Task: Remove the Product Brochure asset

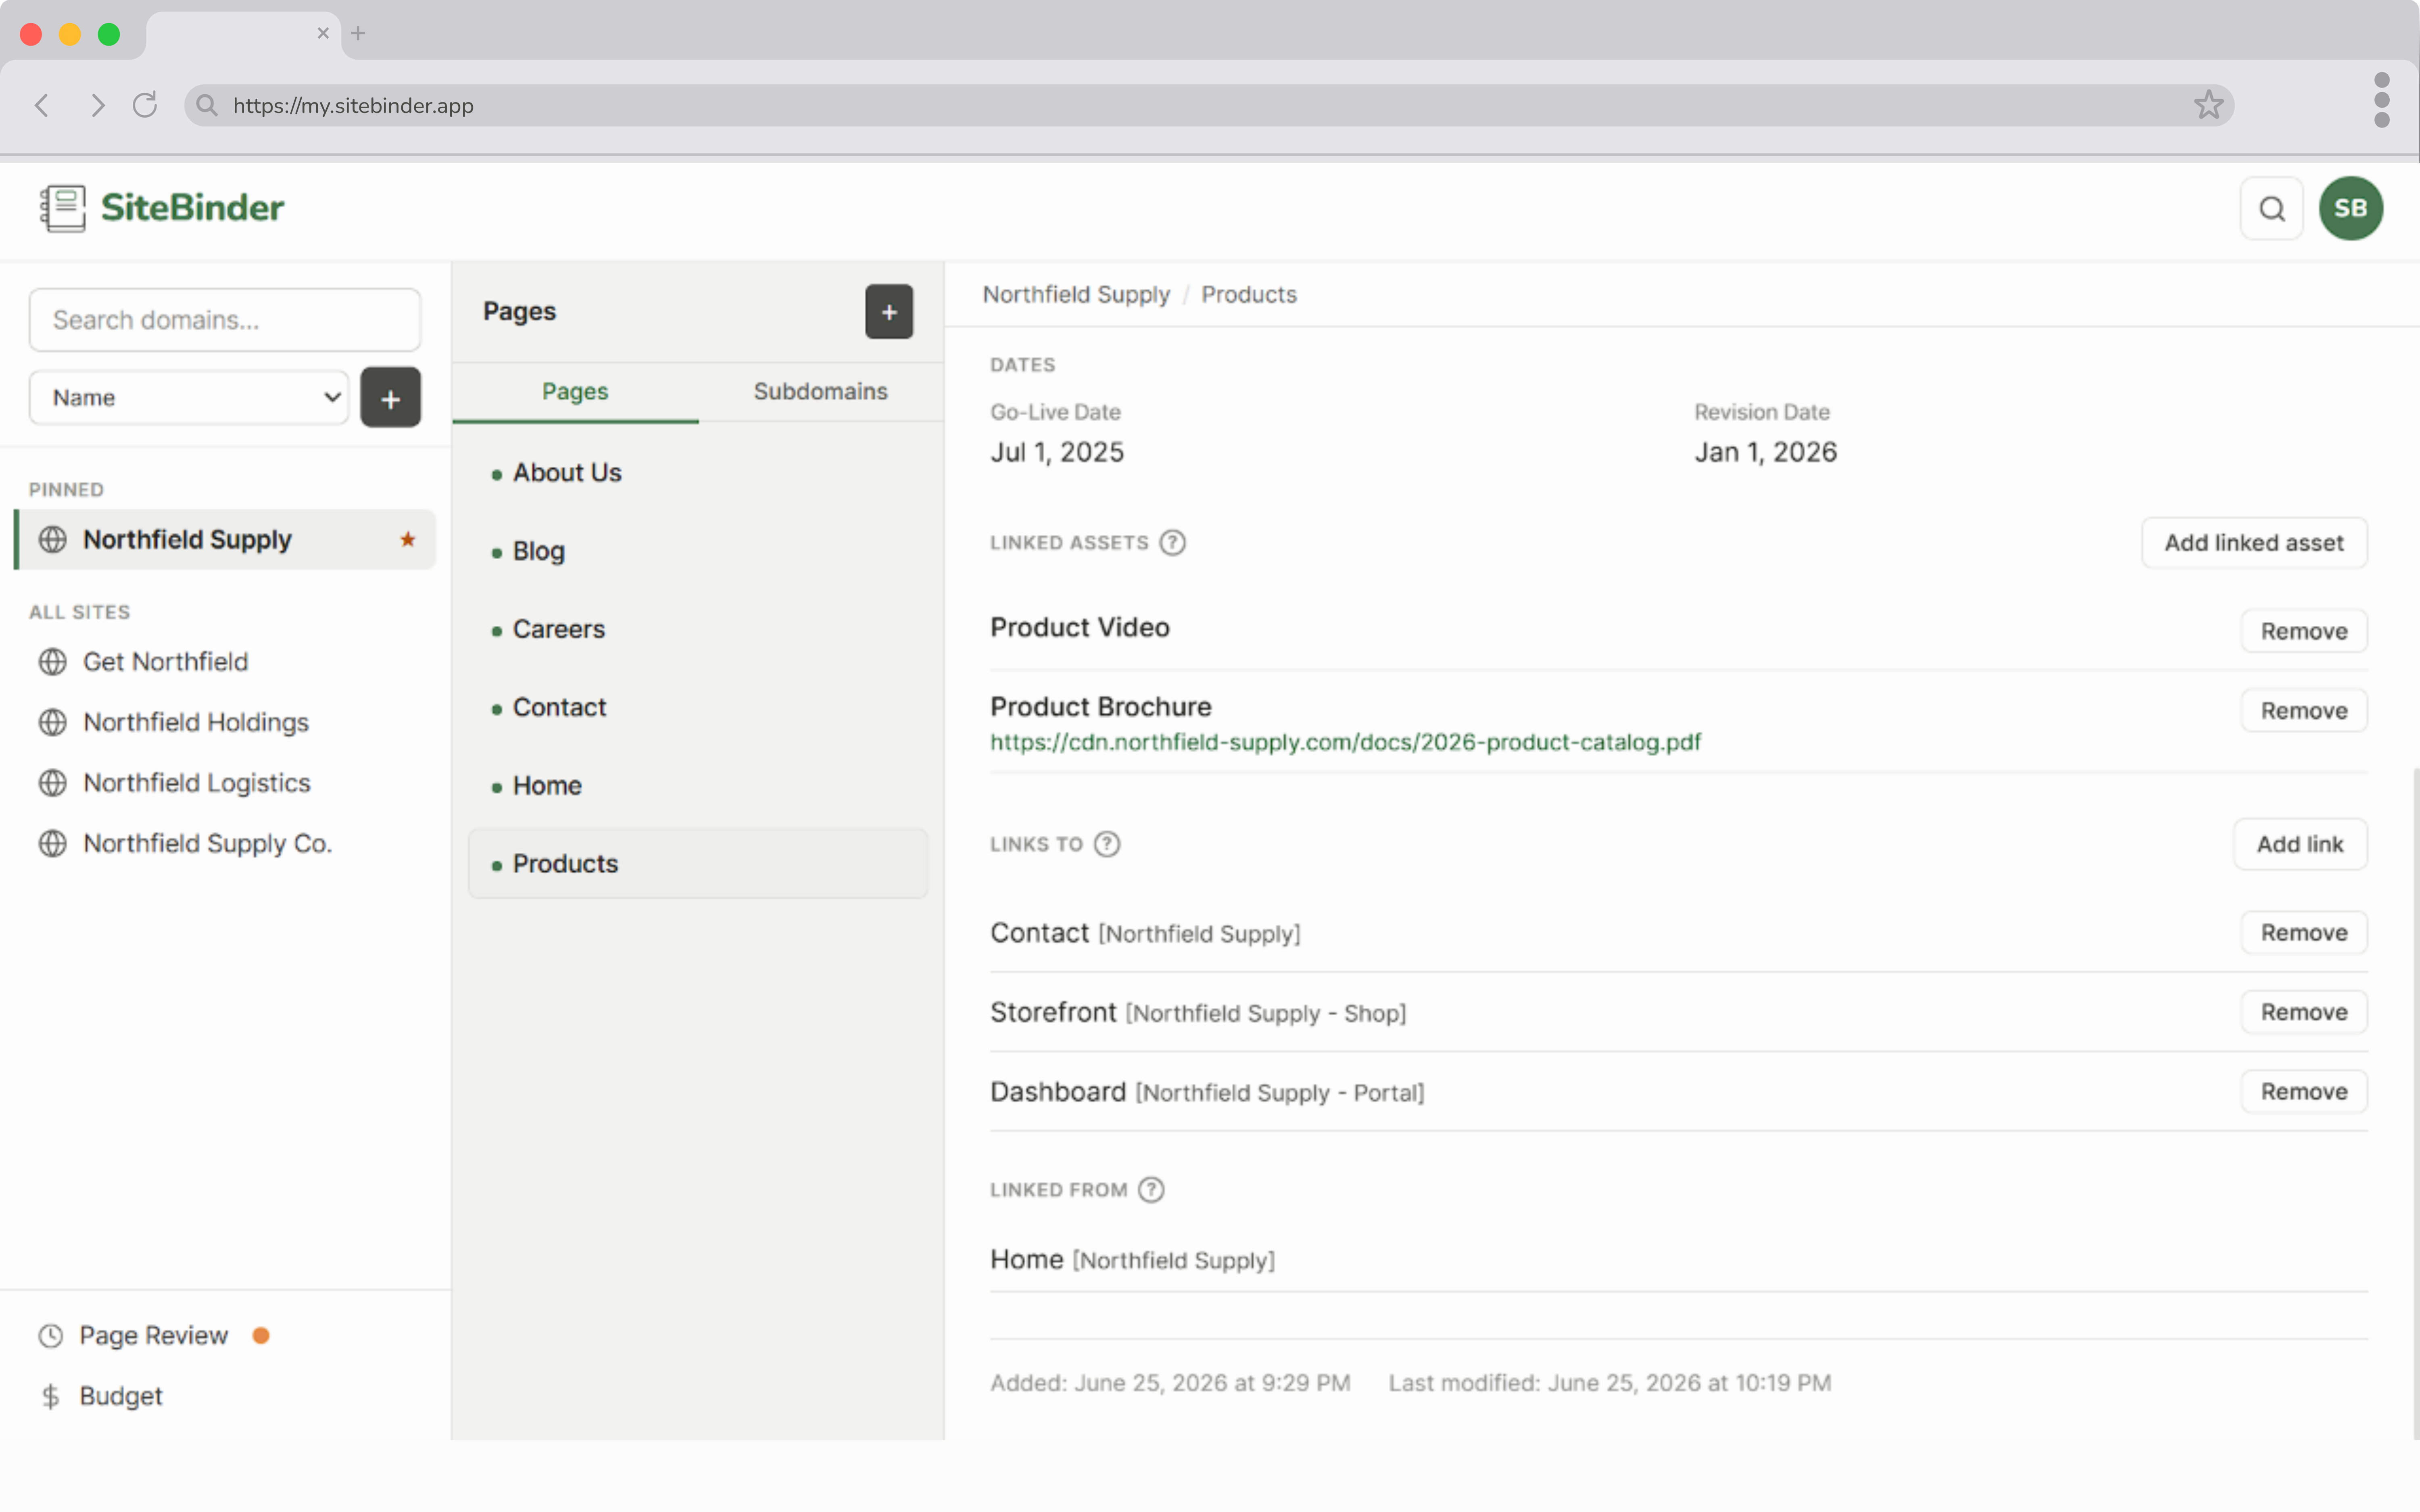Action: pyautogui.click(x=2303, y=711)
